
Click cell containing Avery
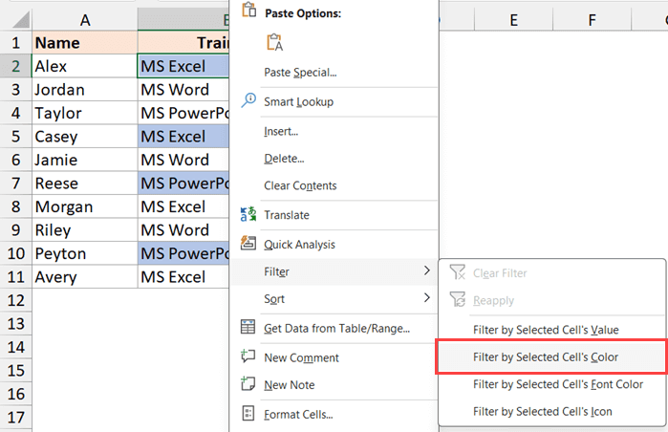tap(85, 277)
